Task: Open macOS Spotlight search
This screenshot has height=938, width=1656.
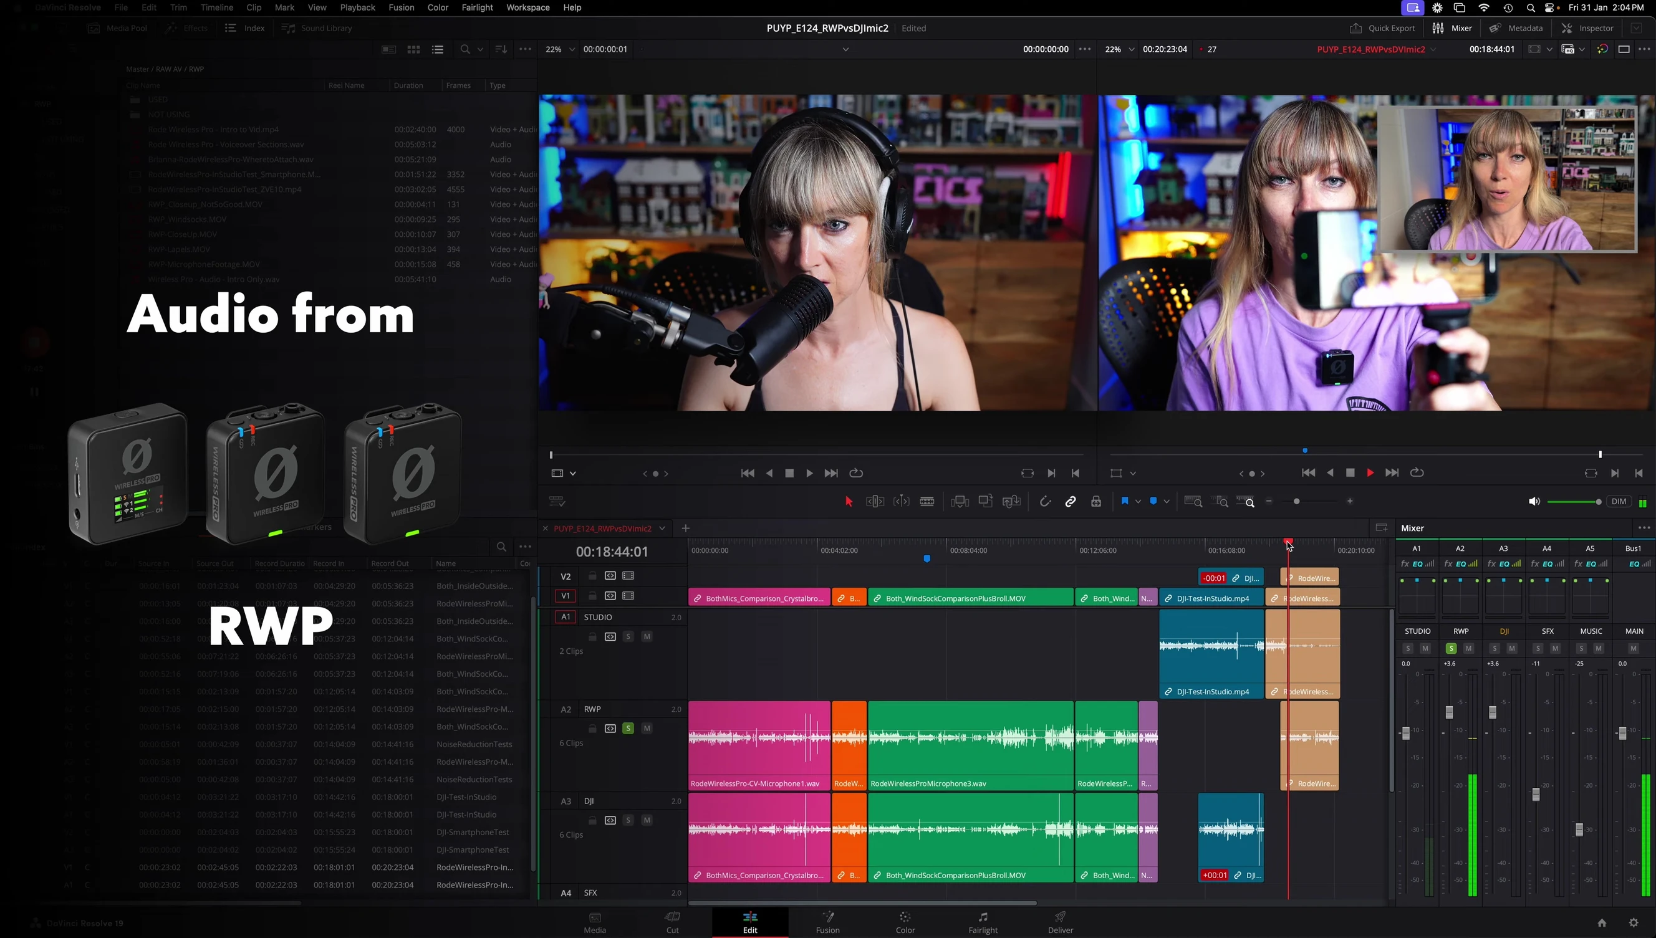Action: [x=1530, y=7]
